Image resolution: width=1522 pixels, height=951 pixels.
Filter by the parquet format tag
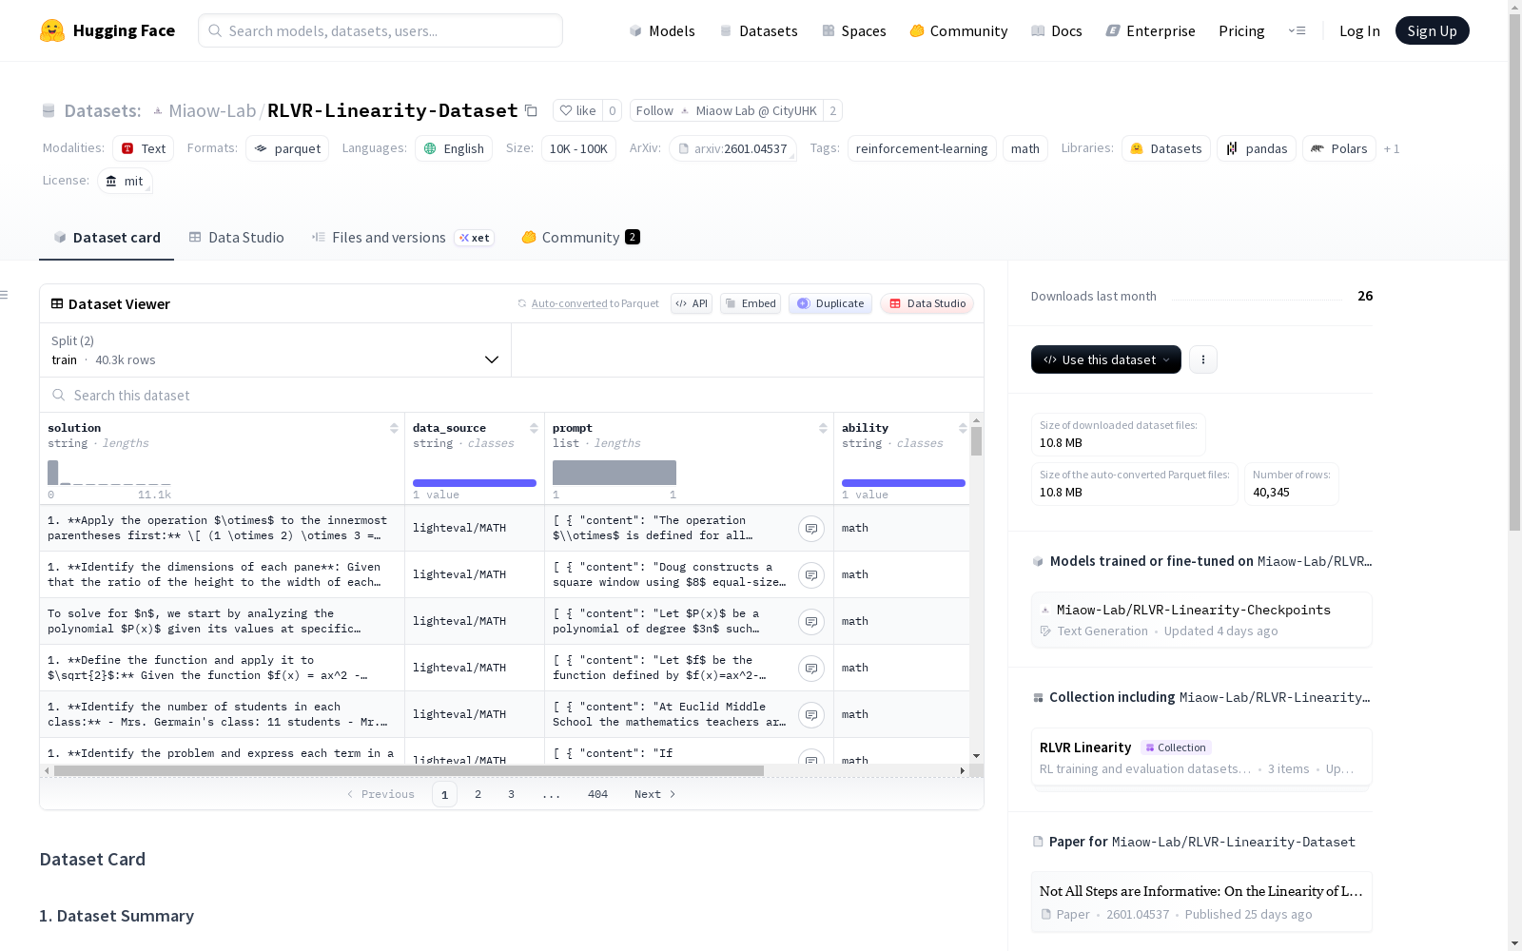(x=287, y=149)
